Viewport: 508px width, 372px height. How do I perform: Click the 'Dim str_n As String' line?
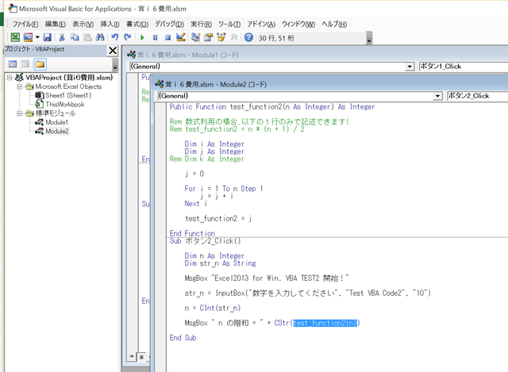220,263
